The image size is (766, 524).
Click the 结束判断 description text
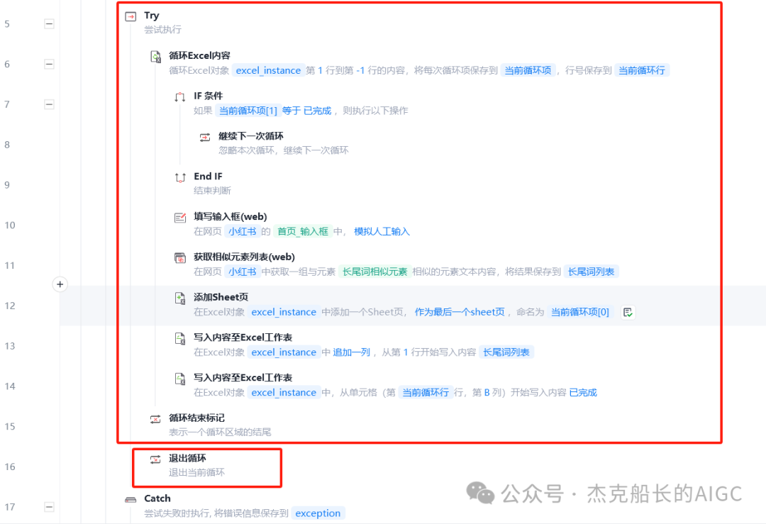pos(212,191)
